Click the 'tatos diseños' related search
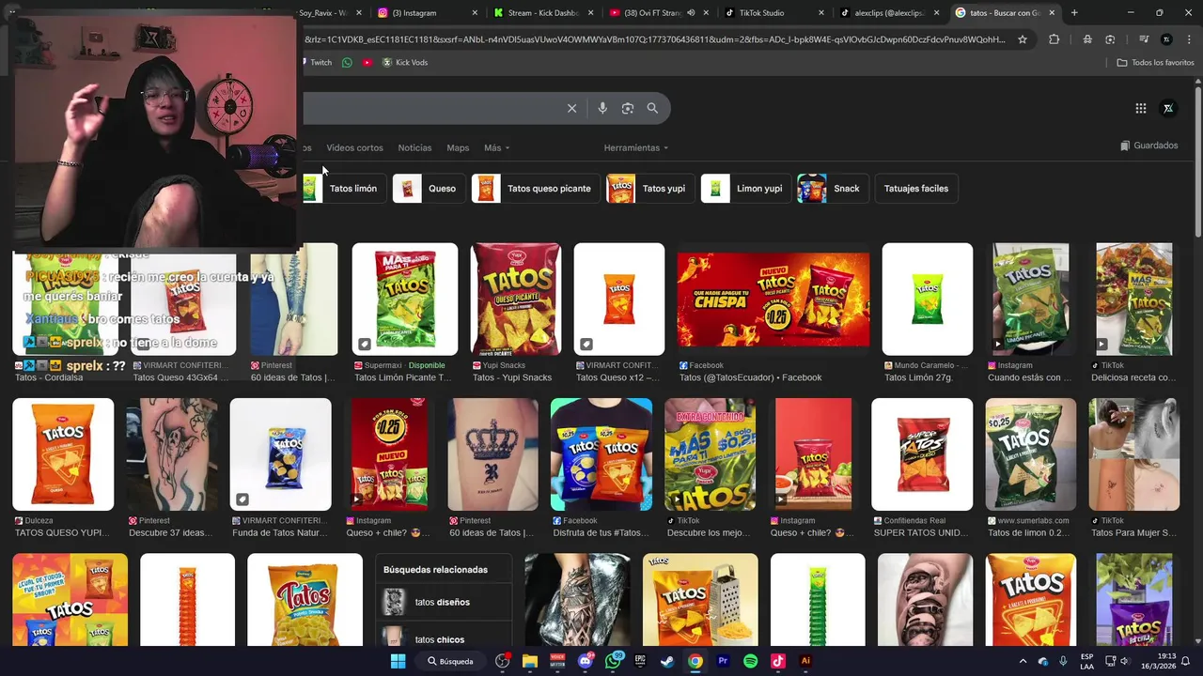This screenshot has width=1203, height=676. [x=444, y=602]
